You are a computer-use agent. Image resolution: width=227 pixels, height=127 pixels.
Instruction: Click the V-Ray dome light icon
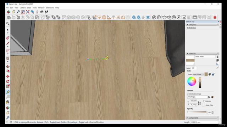click(x=123, y=17)
